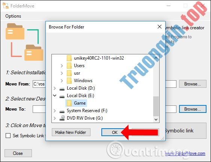Click the System Reserved (F:) drive icon

click(62, 111)
